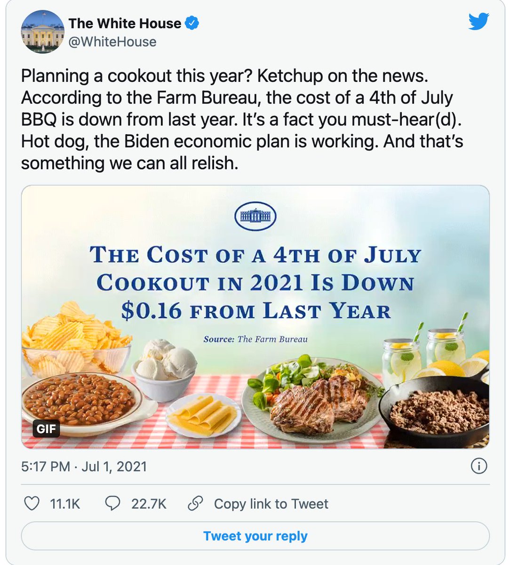This screenshot has width=510, height=565.
Task: Click the GIF badge on the image
Action: [x=46, y=429]
